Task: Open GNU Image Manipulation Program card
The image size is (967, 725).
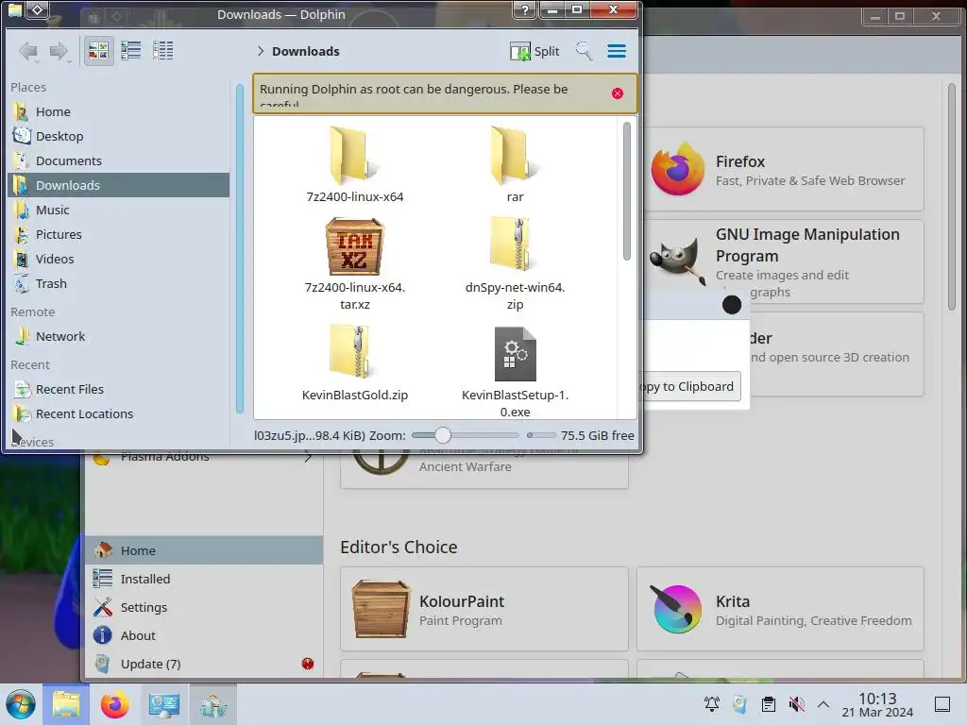Action: pos(783,261)
